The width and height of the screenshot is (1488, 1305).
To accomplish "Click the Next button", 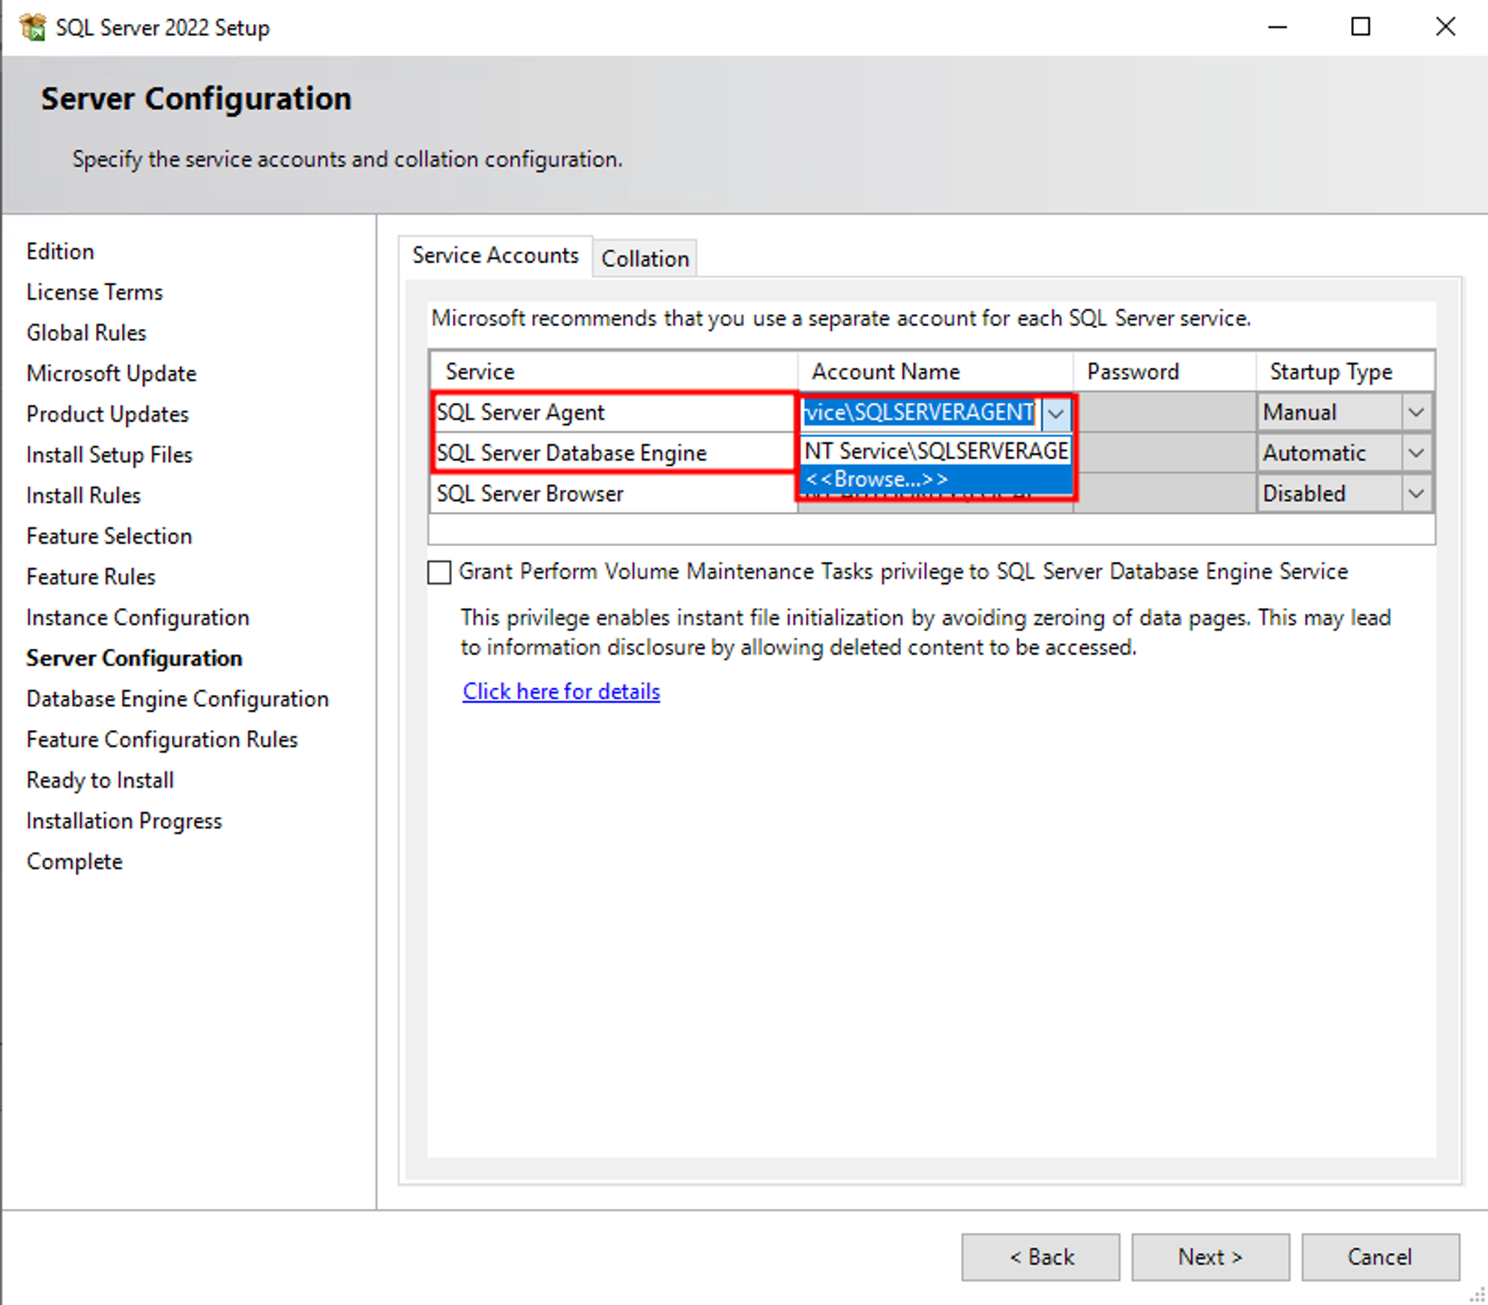I will [x=1210, y=1257].
